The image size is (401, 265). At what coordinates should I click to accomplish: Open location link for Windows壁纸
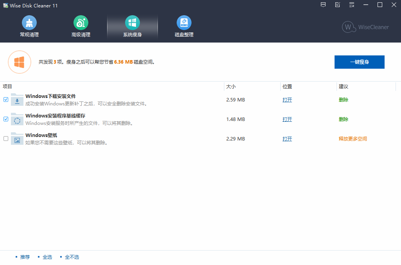coord(287,139)
